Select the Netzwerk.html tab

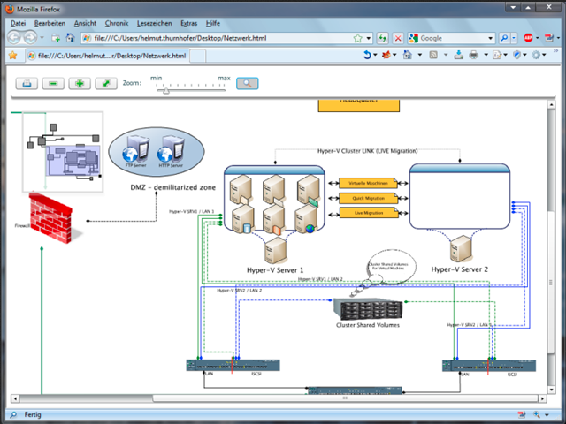[107, 56]
